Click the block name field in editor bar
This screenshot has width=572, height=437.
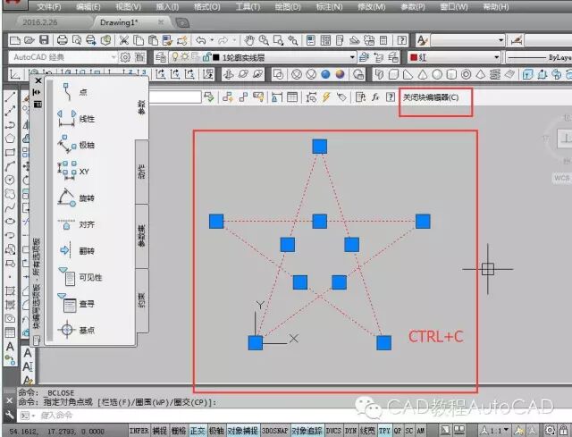175,97
